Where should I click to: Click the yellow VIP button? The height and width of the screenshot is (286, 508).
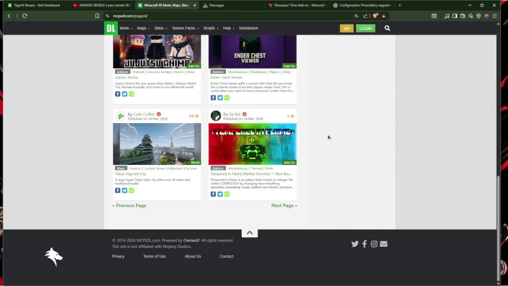point(346,28)
